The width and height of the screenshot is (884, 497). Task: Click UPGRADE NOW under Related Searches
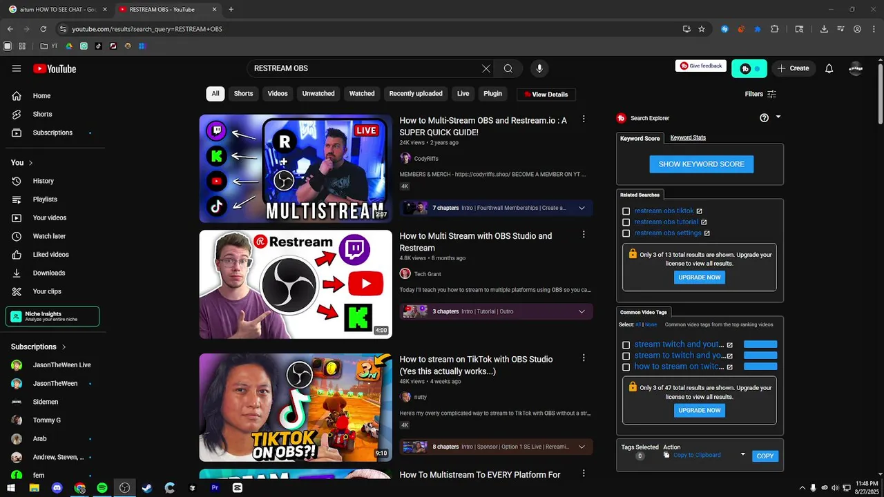tap(700, 277)
